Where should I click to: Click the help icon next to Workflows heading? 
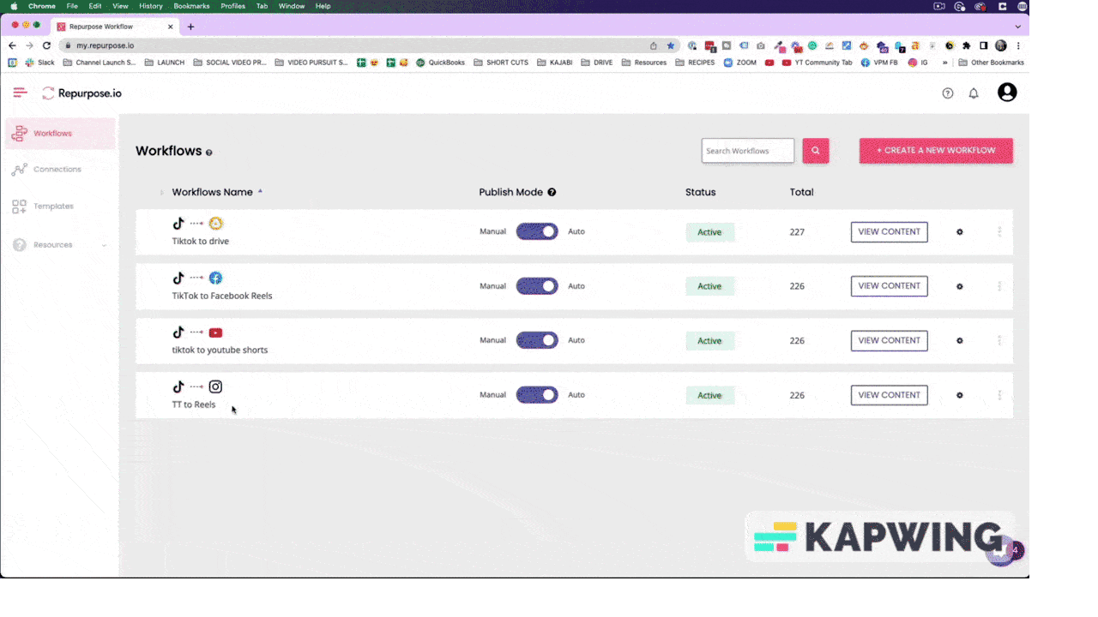click(x=208, y=153)
